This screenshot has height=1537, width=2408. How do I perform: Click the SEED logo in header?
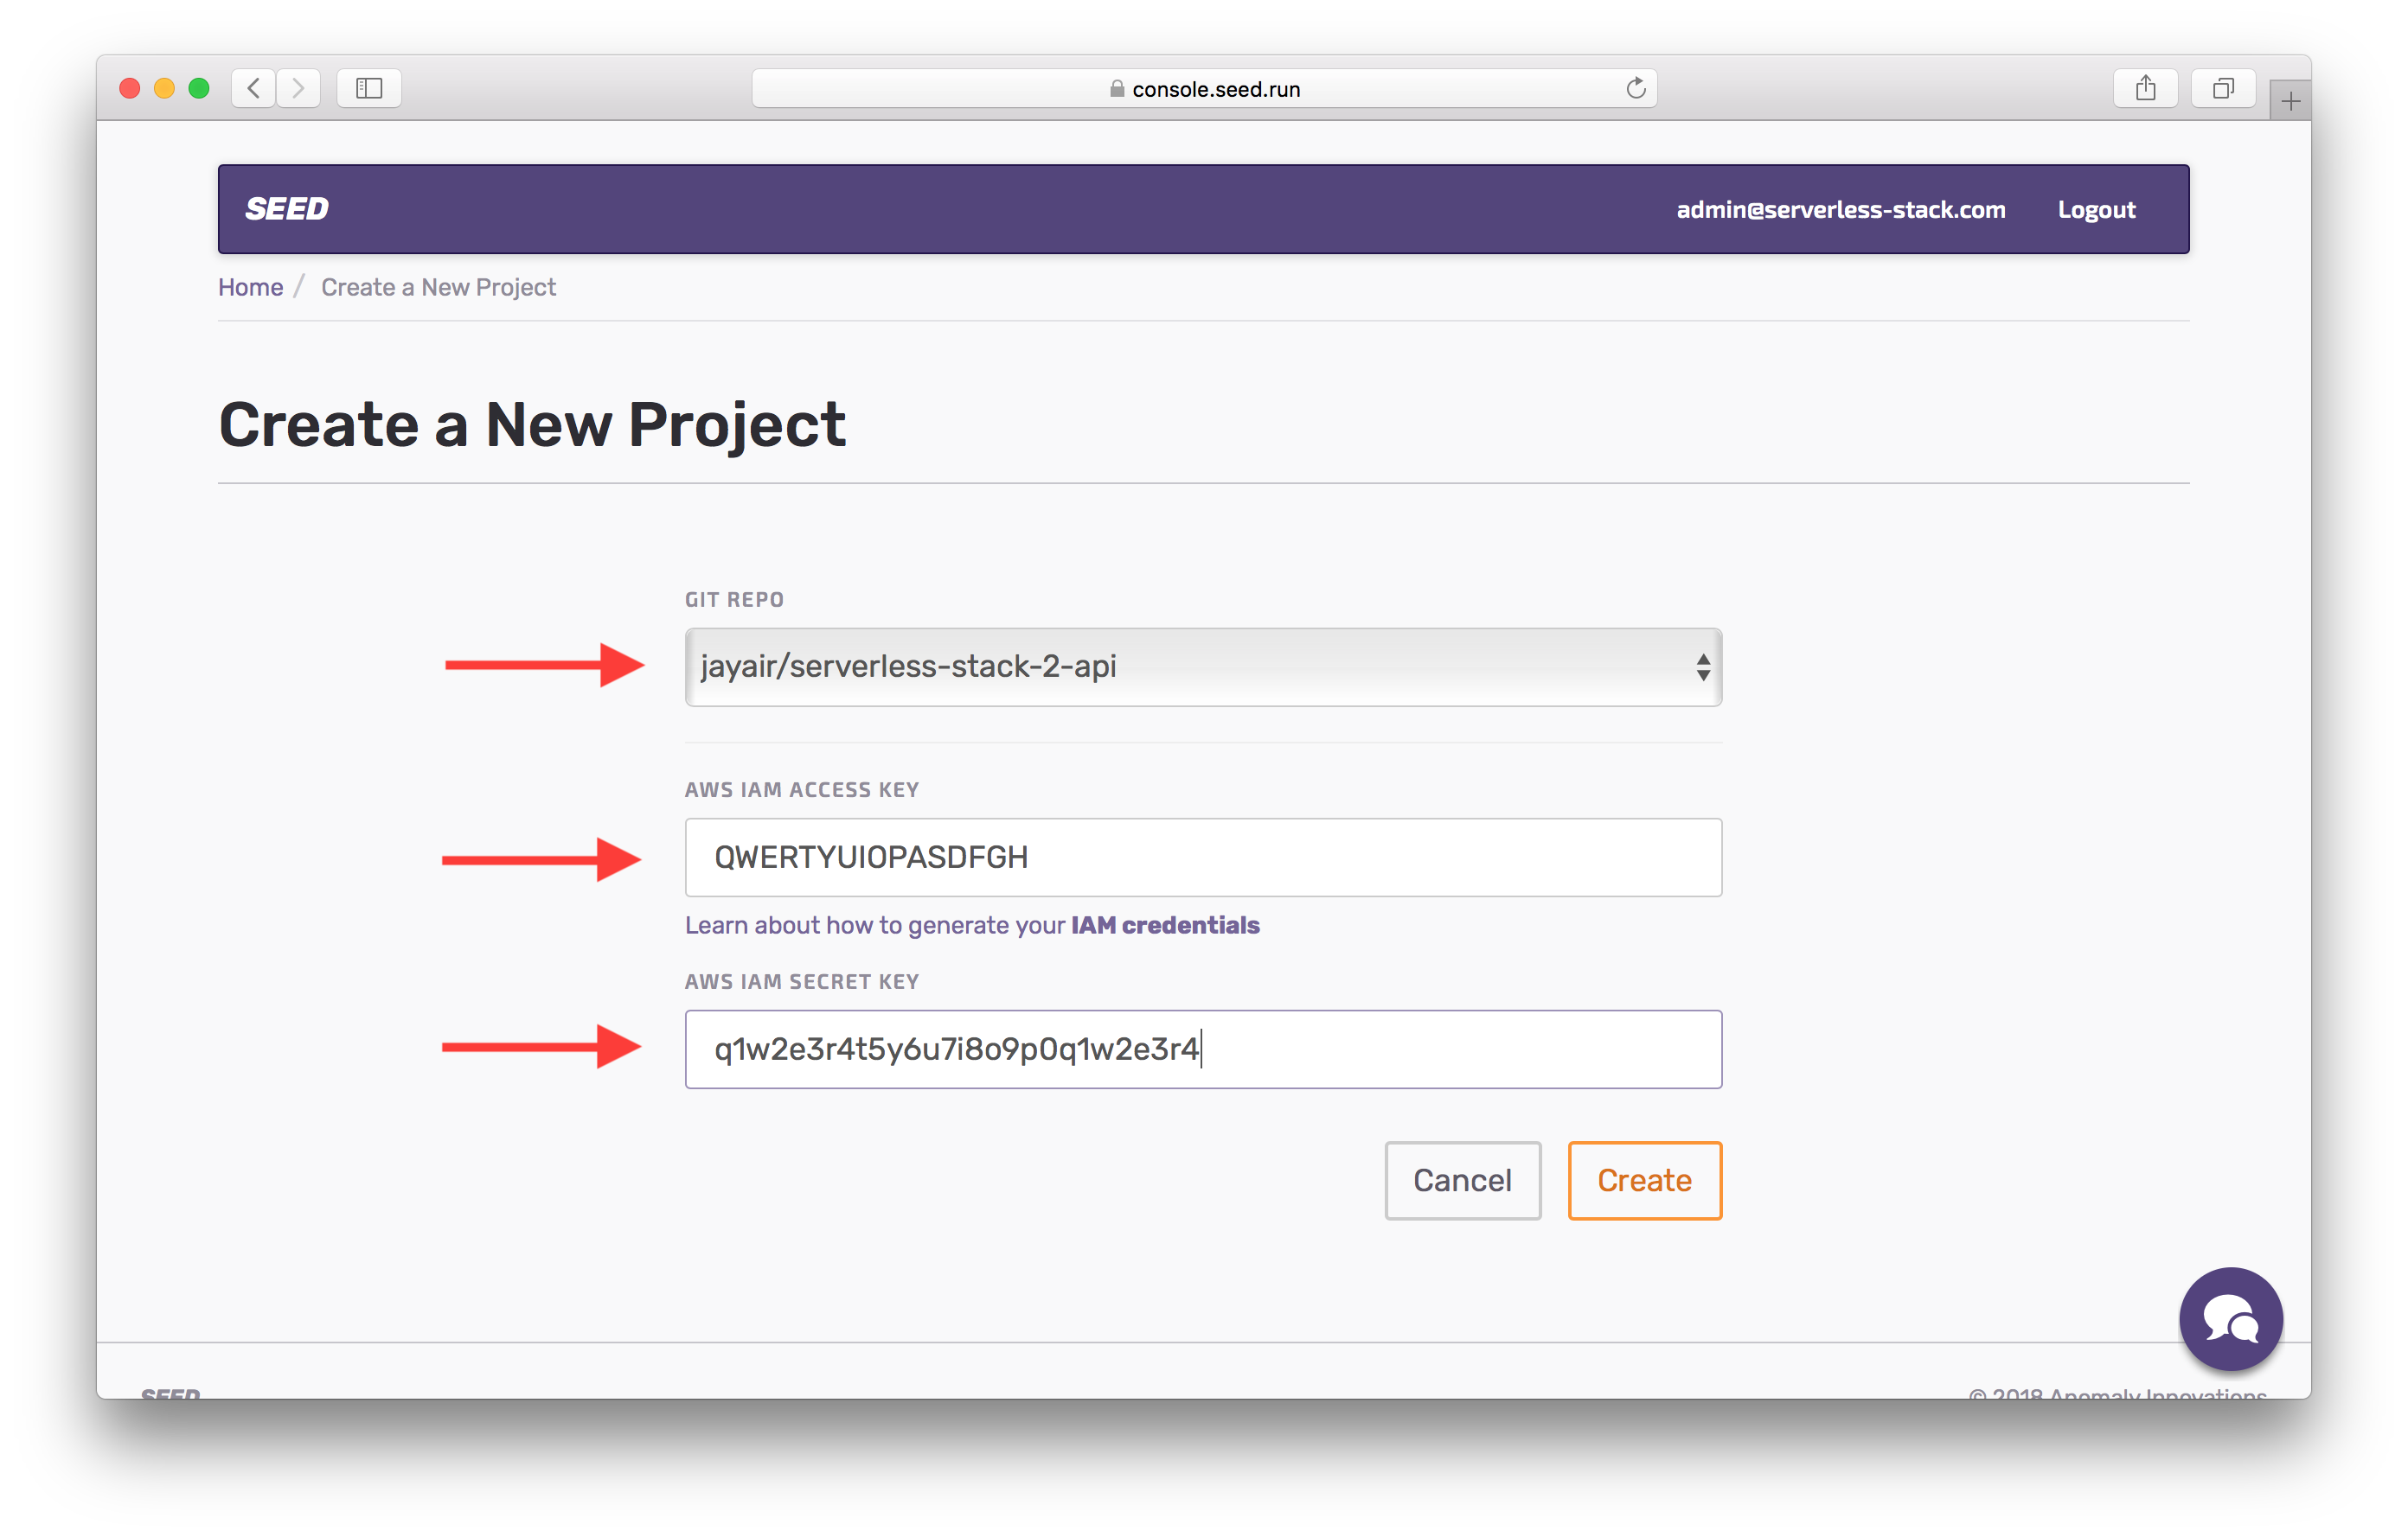point(287,209)
